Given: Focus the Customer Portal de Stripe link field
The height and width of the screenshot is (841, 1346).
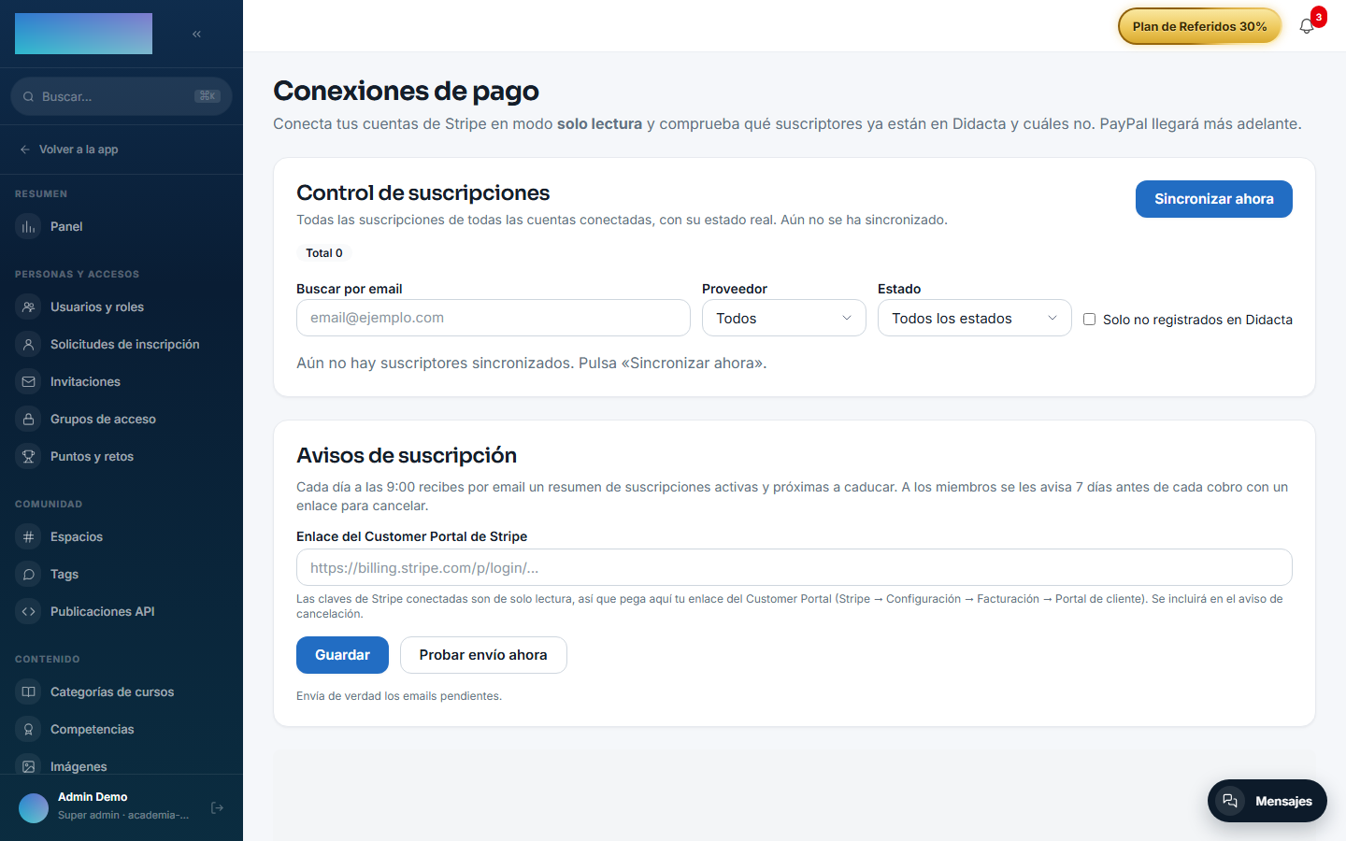Looking at the screenshot, I should [795, 567].
